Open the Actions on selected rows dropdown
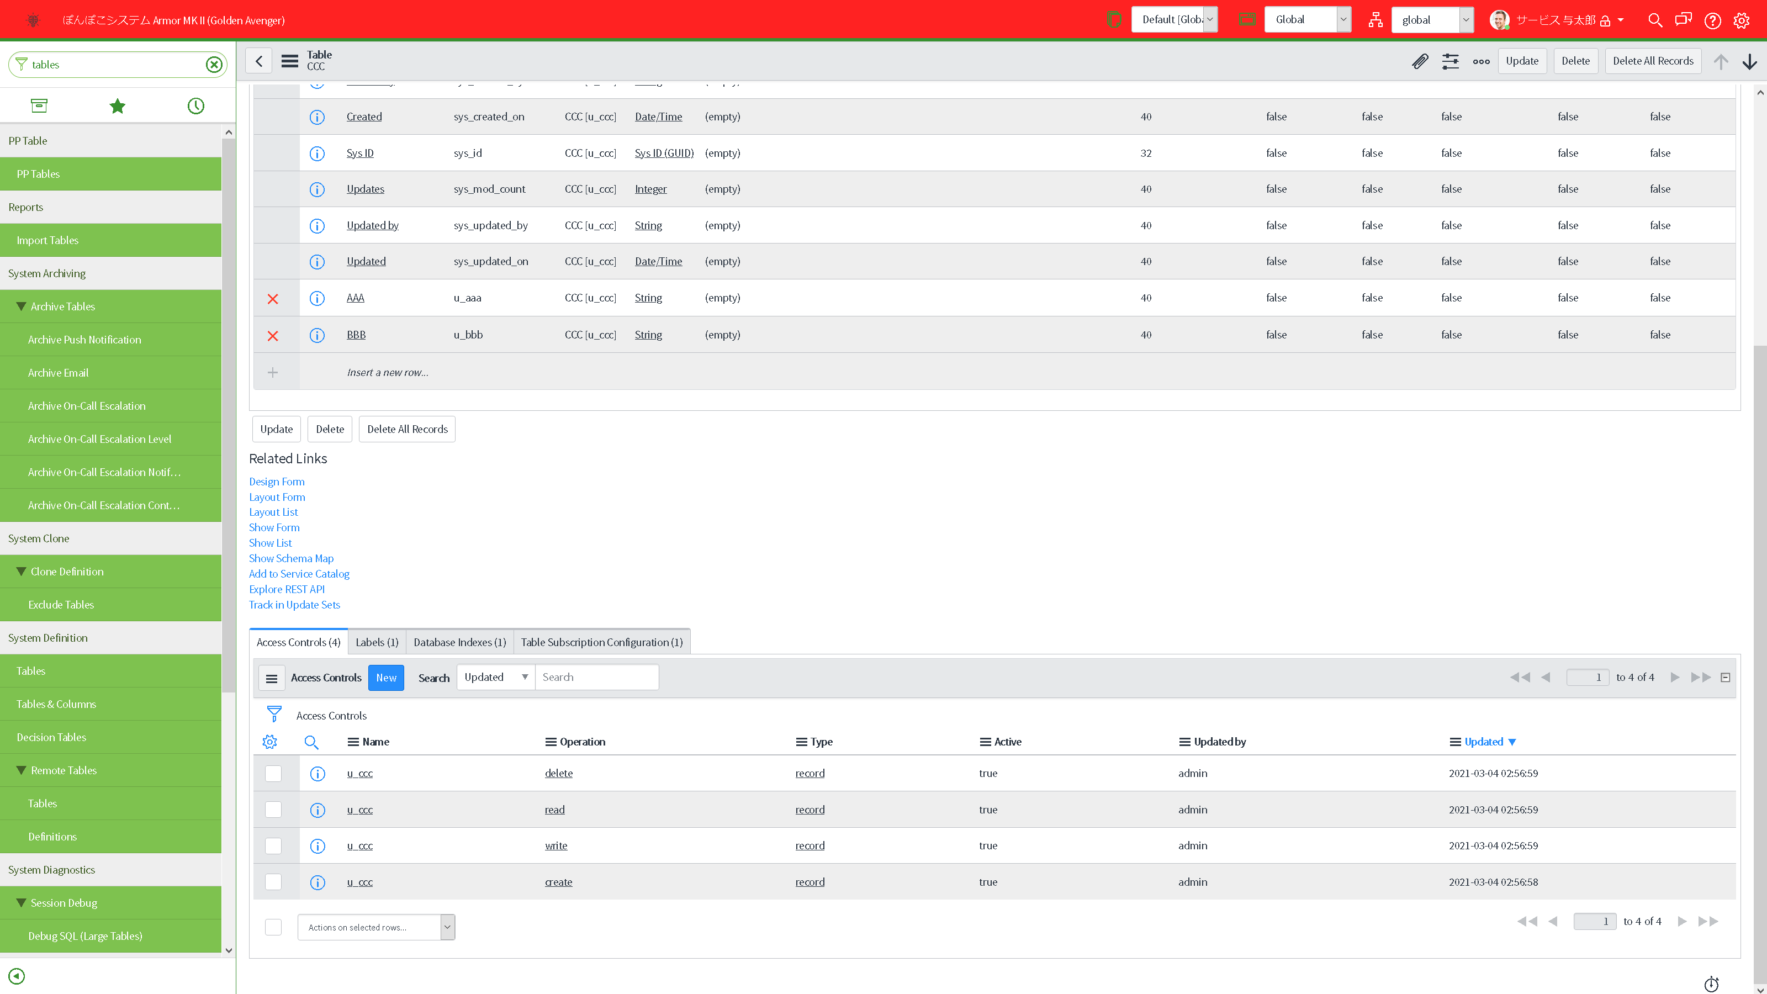1767x994 pixels. tap(376, 927)
